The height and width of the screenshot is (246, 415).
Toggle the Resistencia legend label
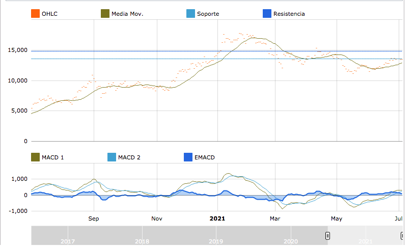(289, 14)
